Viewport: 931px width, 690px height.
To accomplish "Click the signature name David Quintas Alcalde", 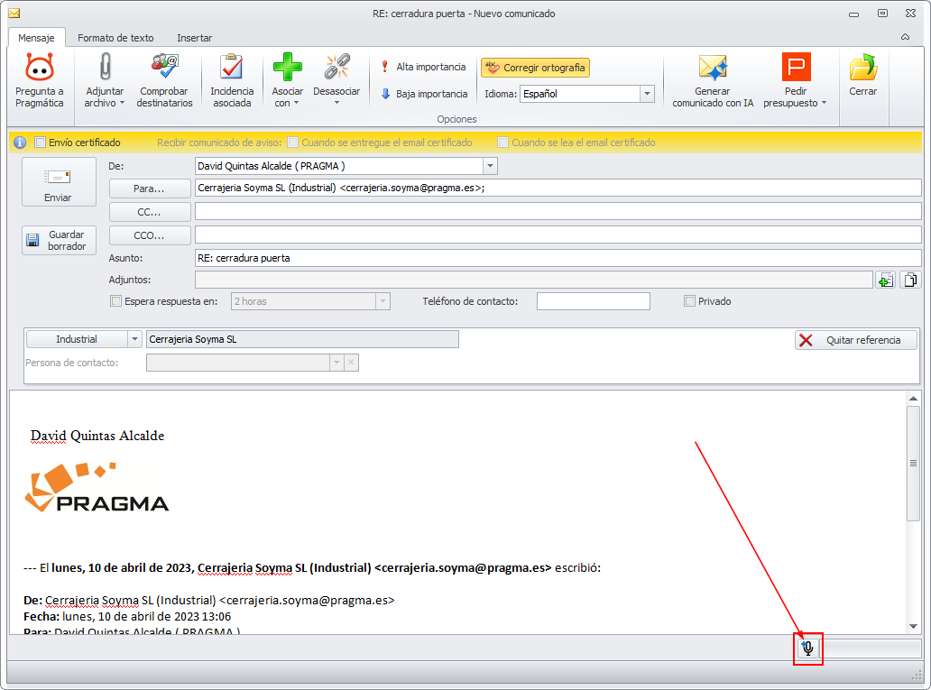I will tap(97, 436).
